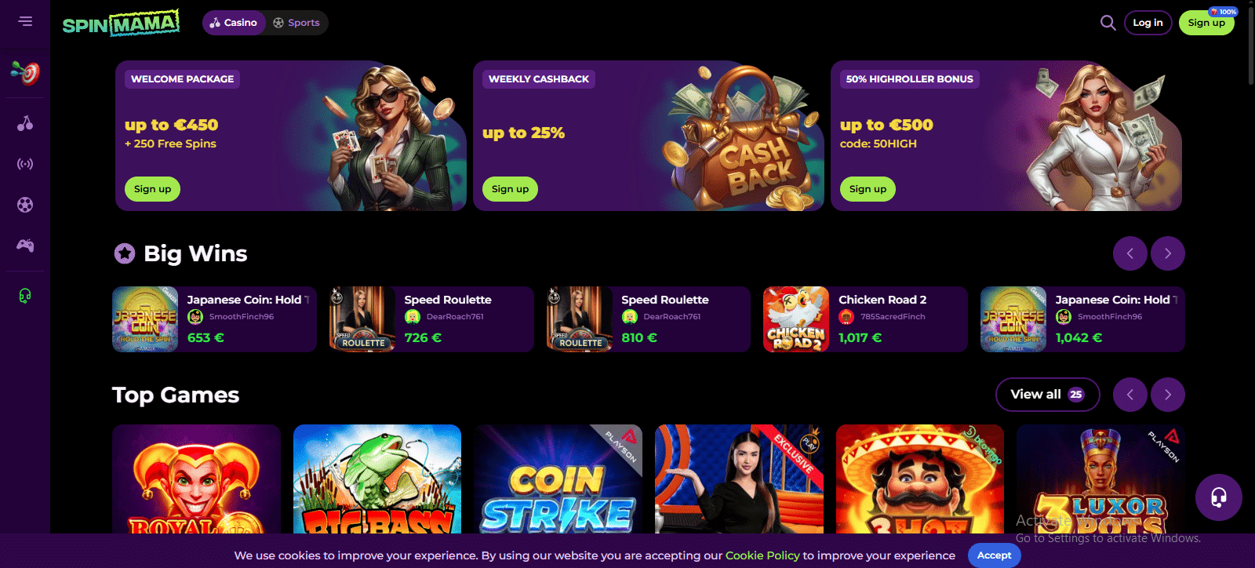This screenshot has width=1255, height=568.
Task: Show previous Big Wins with left chevron
Action: click(x=1130, y=253)
